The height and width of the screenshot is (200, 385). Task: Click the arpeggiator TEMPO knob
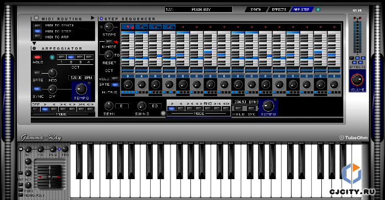click(81, 89)
